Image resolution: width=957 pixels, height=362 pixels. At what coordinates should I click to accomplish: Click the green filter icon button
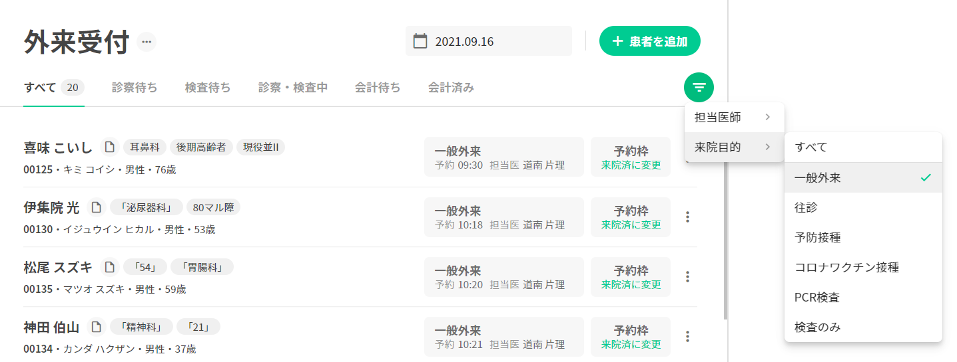[x=699, y=87]
